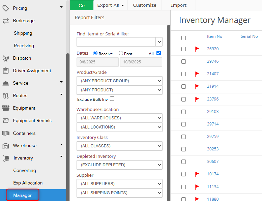Click the Warehouse building icon

coord(5,146)
